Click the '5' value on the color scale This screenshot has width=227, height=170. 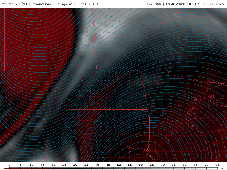[20, 165]
